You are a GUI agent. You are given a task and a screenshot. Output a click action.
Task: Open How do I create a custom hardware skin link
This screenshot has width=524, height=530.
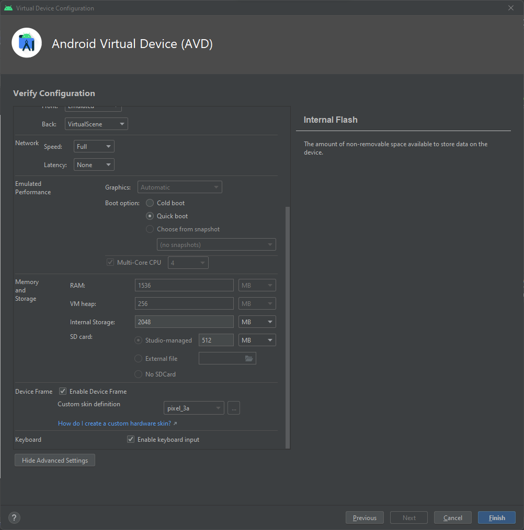tap(115, 423)
